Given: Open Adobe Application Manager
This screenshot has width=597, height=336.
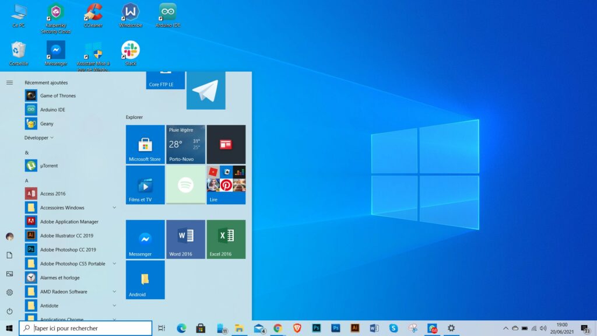Looking at the screenshot, I should pos(71,222).
